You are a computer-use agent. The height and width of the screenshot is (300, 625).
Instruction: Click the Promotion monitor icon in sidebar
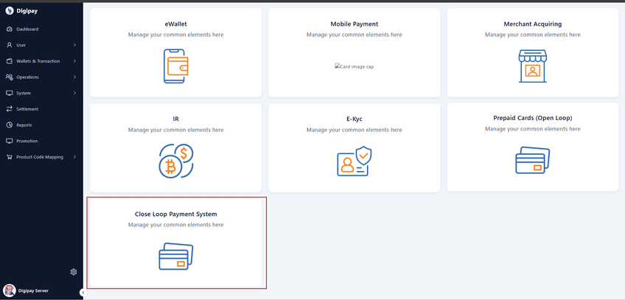tap(10, 141)
